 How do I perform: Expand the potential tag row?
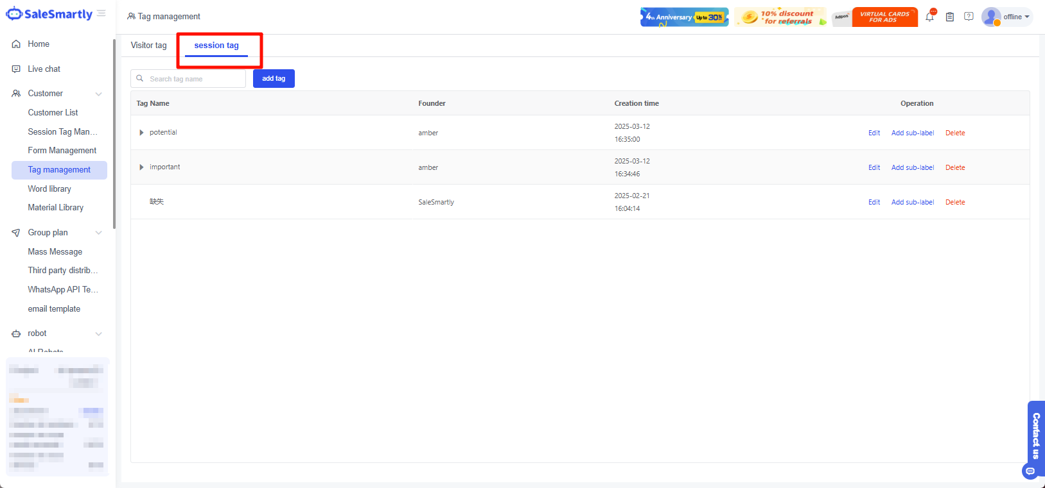coord(141,133)
